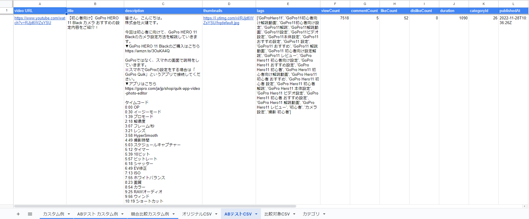
Task: Open dropdown arrow of カスタム例 tab
Action: pyautogui.click(x=69, y=214)
